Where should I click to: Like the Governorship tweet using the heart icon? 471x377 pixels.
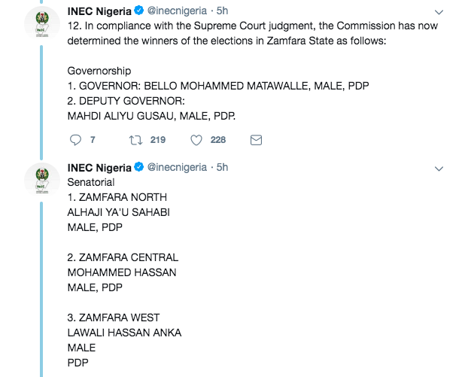click(x=196, y=140)
